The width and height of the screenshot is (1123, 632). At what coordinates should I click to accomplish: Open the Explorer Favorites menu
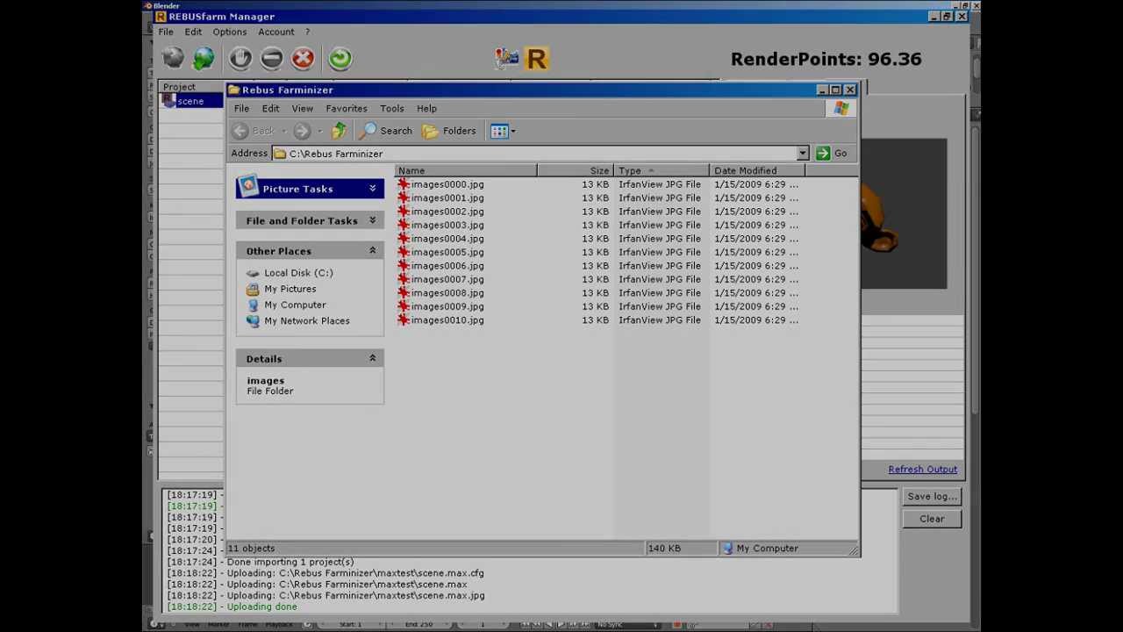tap(347, 109)
